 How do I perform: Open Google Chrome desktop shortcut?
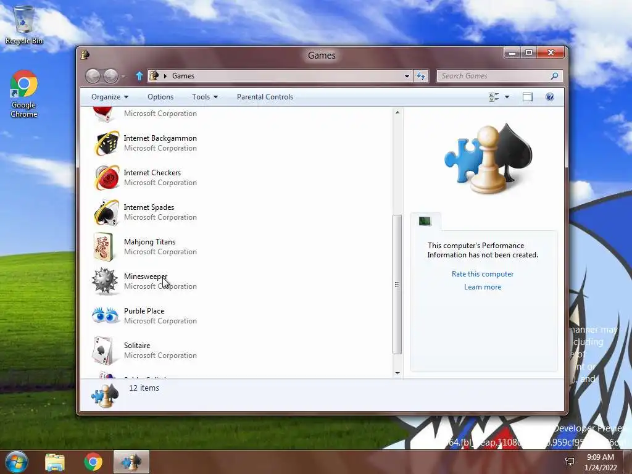[24, 94]
